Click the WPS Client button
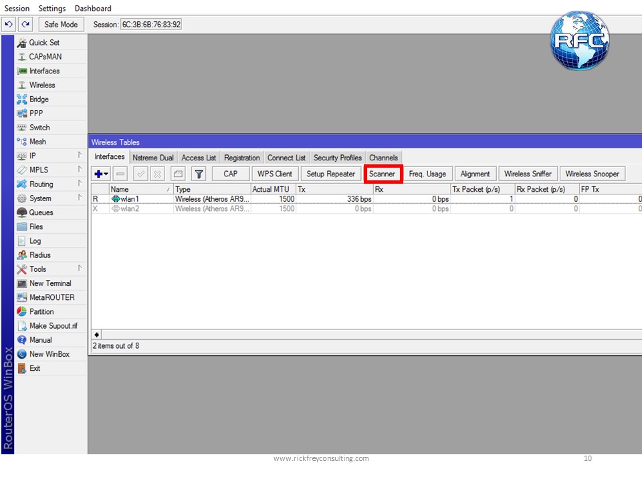The height and width of the screenshot is (481, 642). pyautogui.click(x=275, y=174)
